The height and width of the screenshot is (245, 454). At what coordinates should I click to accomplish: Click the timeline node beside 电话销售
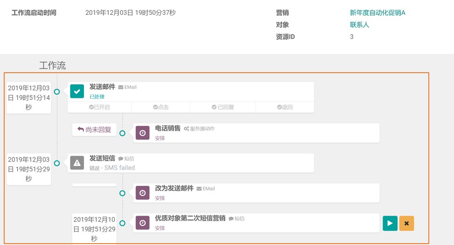[122, 133]
